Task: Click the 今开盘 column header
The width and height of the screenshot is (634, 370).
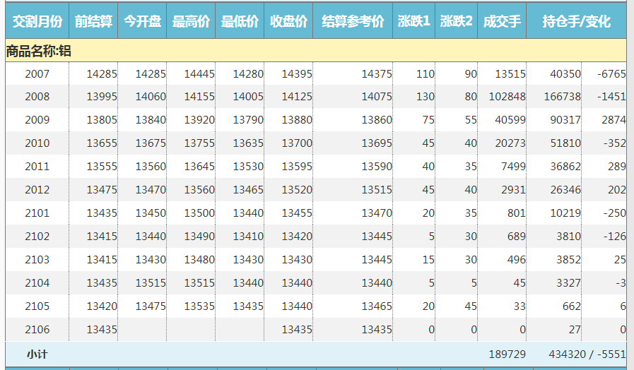Action: pyautogui.click(x=142, y=22)
